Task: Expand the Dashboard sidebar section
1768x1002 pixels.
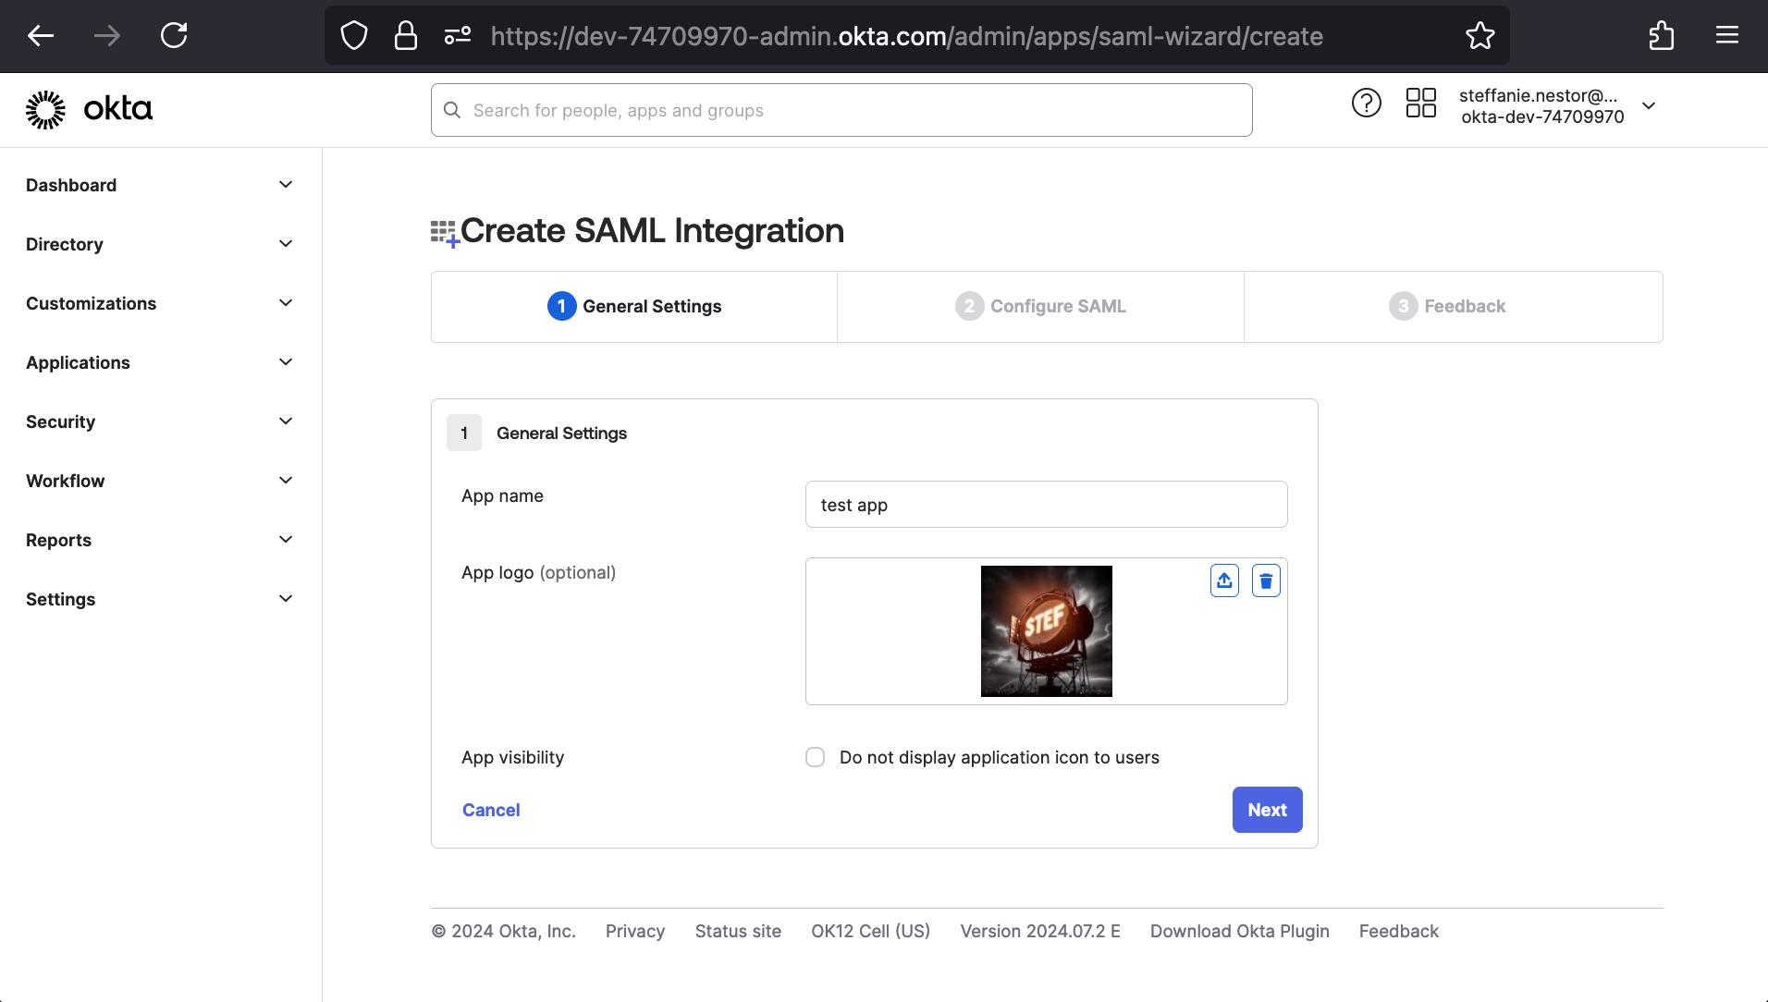Action: [161, 185]
